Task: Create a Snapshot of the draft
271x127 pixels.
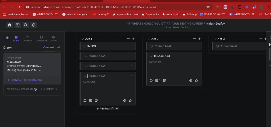Action: point(14,80)
